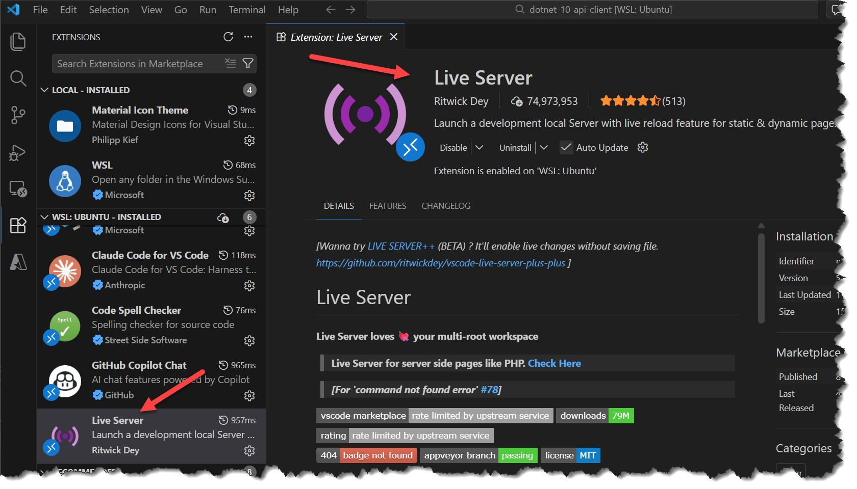857x489 pixels.
Task: Open the Terminal menu
Action: click(x=246, y=9)
